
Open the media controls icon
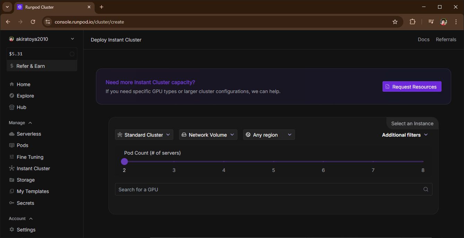pyautogui.click(x=431, y=22)
